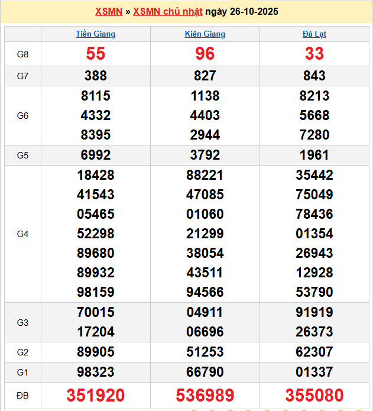Image resolution: width=373 pixels, height=411 pixels.
Task: Open the Kiên Giang province link
Action: (205, 34)
